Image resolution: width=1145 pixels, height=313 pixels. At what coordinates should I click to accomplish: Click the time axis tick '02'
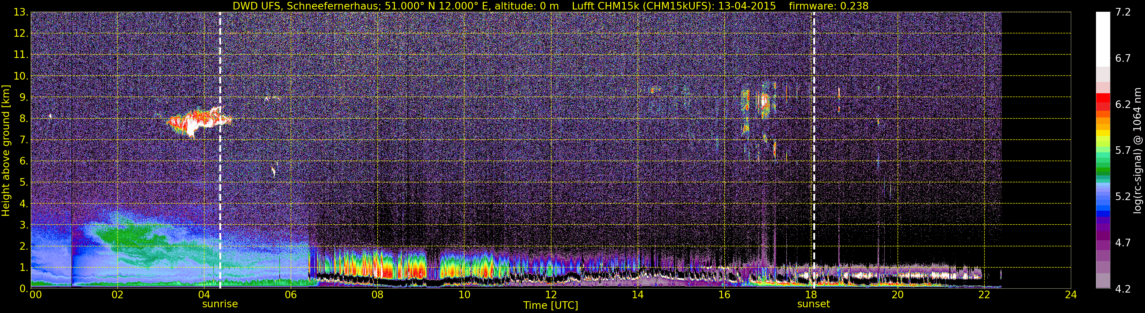point(117,295)
